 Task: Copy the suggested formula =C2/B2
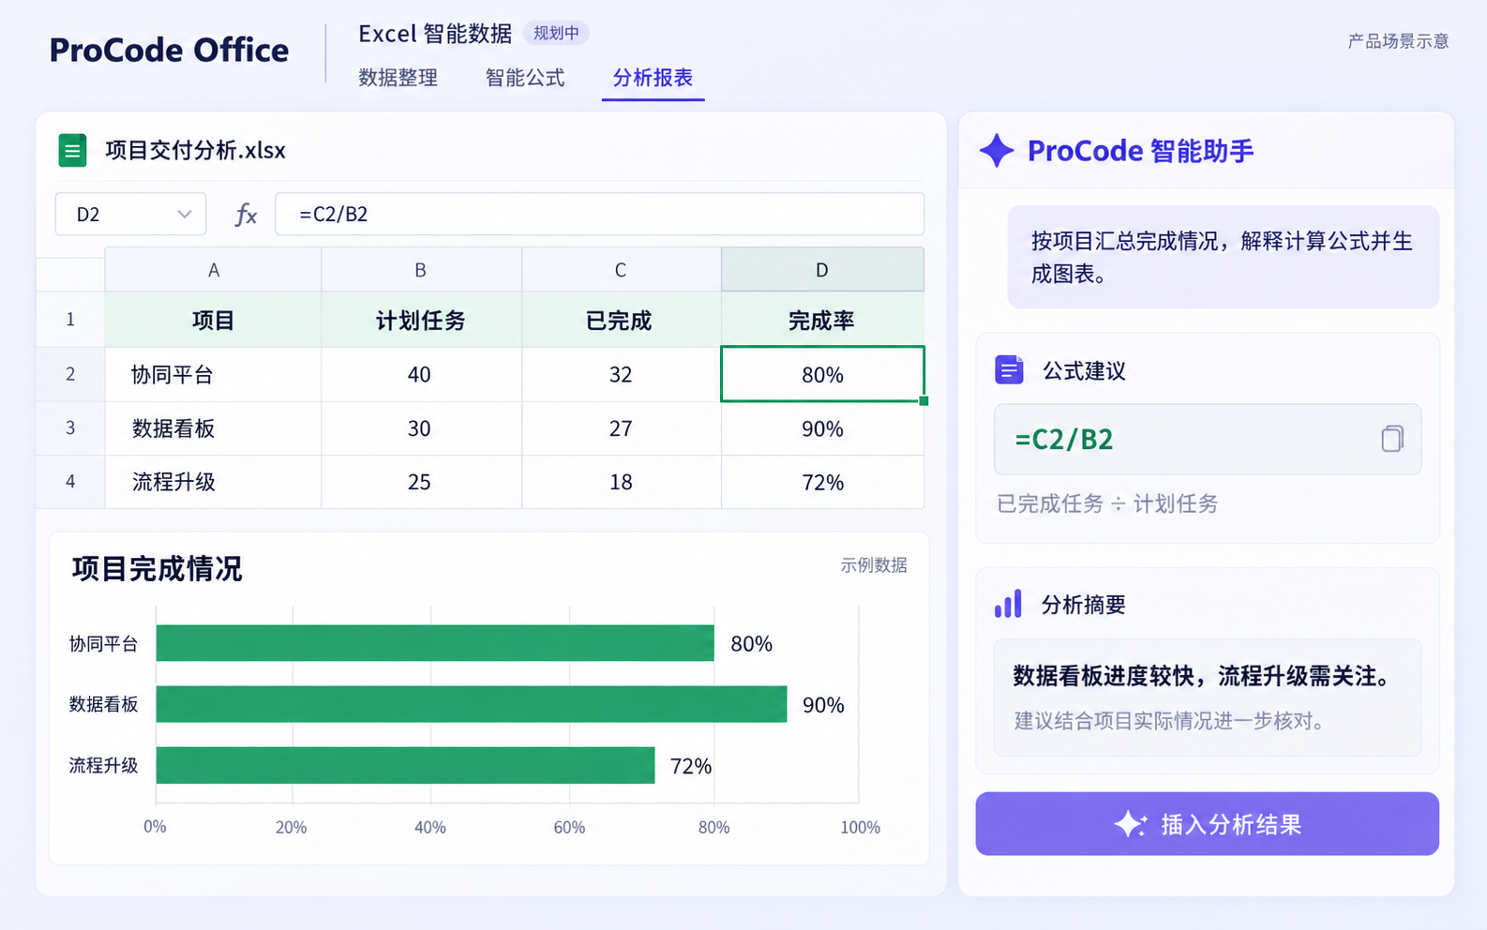[x=1392, y=439]
